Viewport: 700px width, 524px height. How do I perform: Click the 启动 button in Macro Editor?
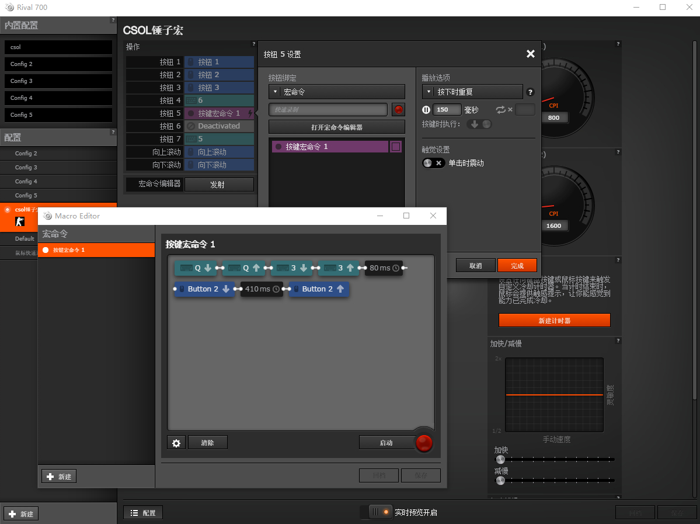386,443
